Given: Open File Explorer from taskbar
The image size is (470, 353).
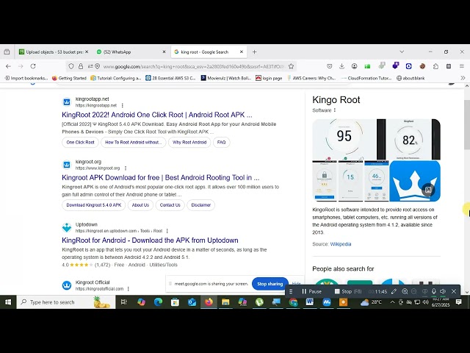Looking at the screenshot, I should [x=225, y=302].
